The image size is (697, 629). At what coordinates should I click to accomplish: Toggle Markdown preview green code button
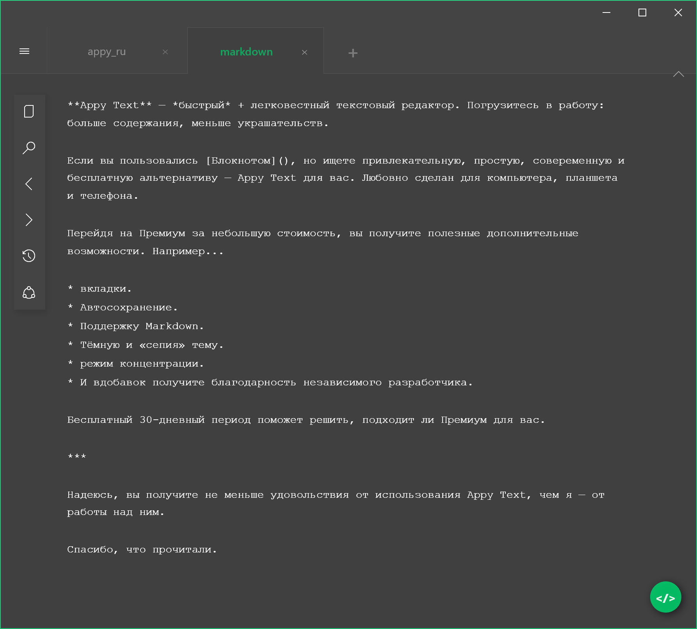point(665,597)
